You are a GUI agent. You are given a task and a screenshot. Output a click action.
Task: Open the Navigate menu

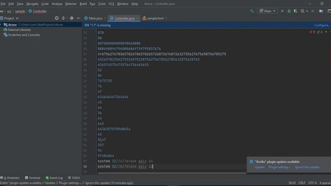(32, 4)
